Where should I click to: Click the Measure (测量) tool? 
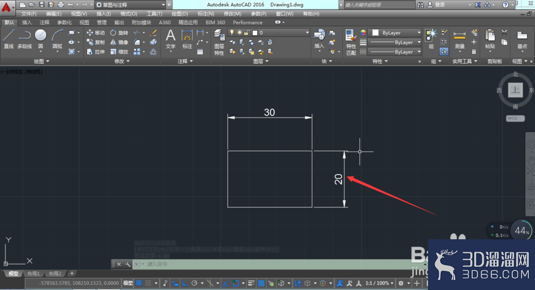click(460, 40)
